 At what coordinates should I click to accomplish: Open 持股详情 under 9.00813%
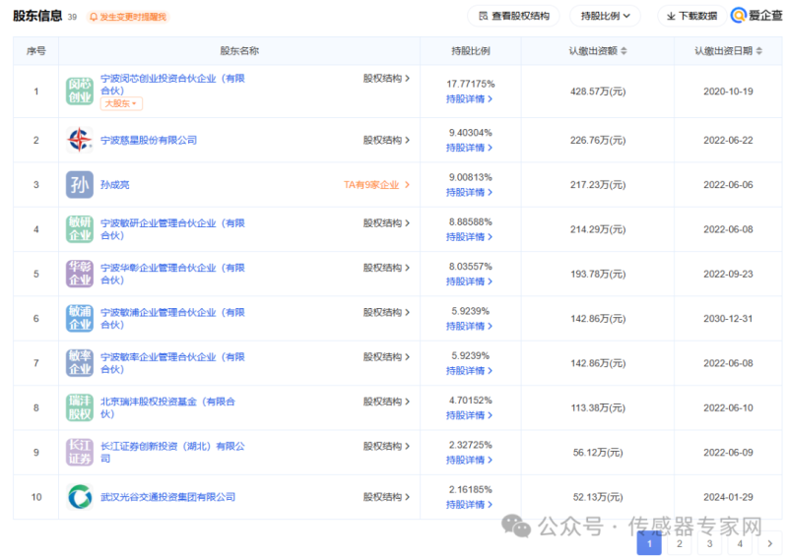click(x=470, y=192)
